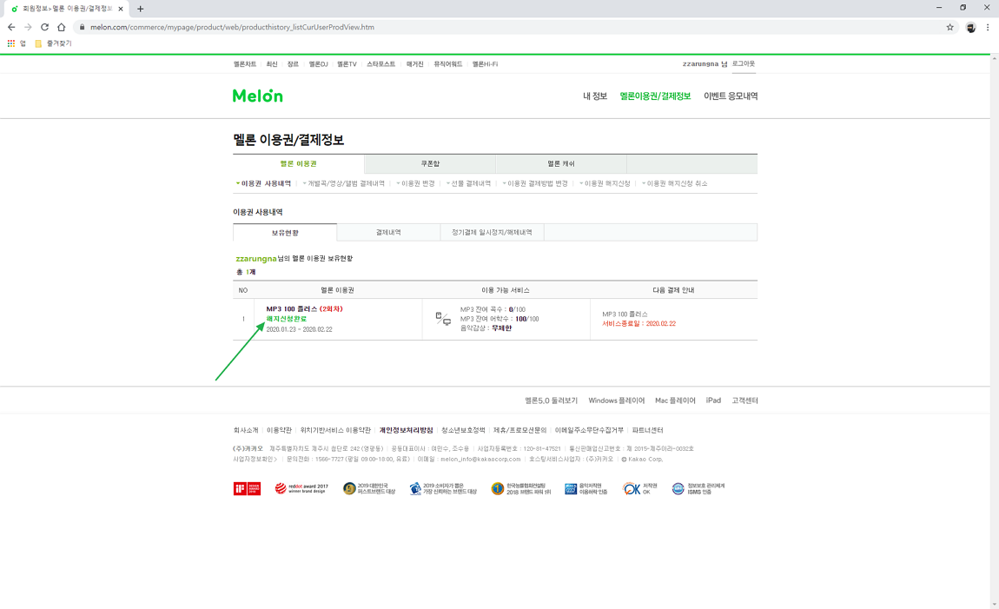The image size is (999, 609).
Task: Open the 개인정보처리방침 footer link
Action: [406, 431]
